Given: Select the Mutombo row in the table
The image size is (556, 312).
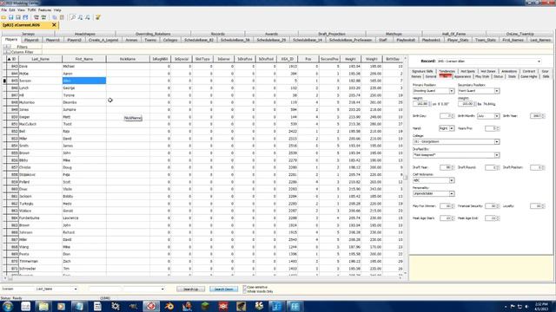Looking at the screenshot, I should [204, 102].
